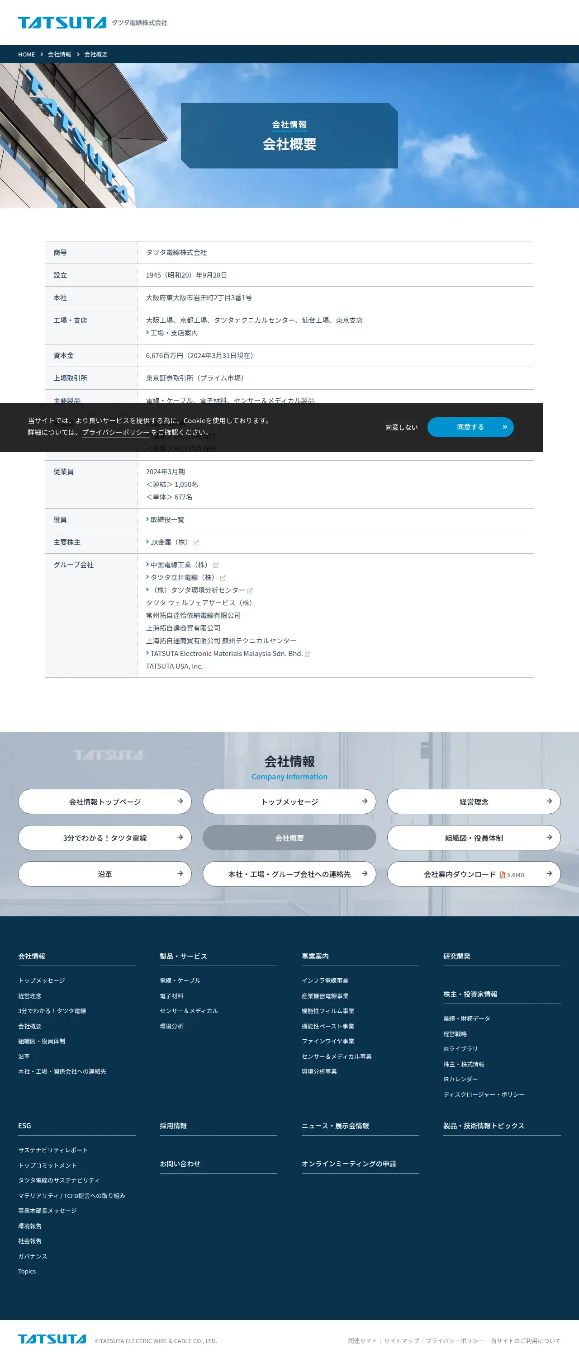579x1358 pixels.
Task: Click external link icon beside タツタ立井電線（株）
Action: (x=223, y=578)
